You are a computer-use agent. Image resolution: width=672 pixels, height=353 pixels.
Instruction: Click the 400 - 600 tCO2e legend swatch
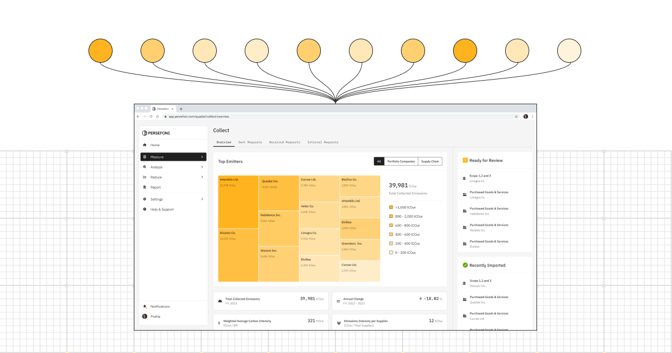(391, 234)
